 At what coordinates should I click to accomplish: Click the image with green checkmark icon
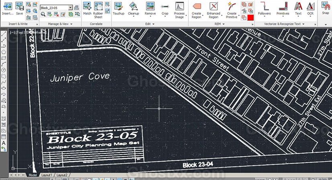(49, 14)
